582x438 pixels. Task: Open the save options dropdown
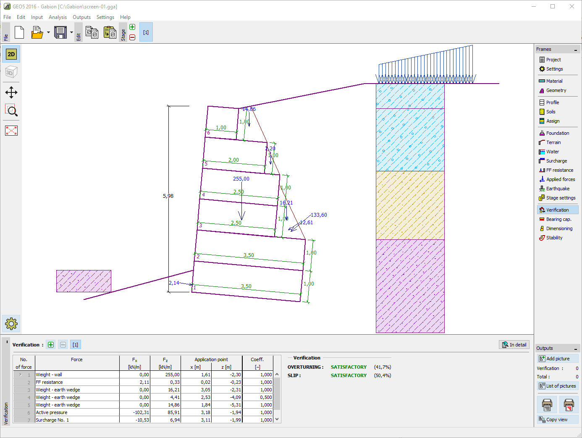point(72,32)
